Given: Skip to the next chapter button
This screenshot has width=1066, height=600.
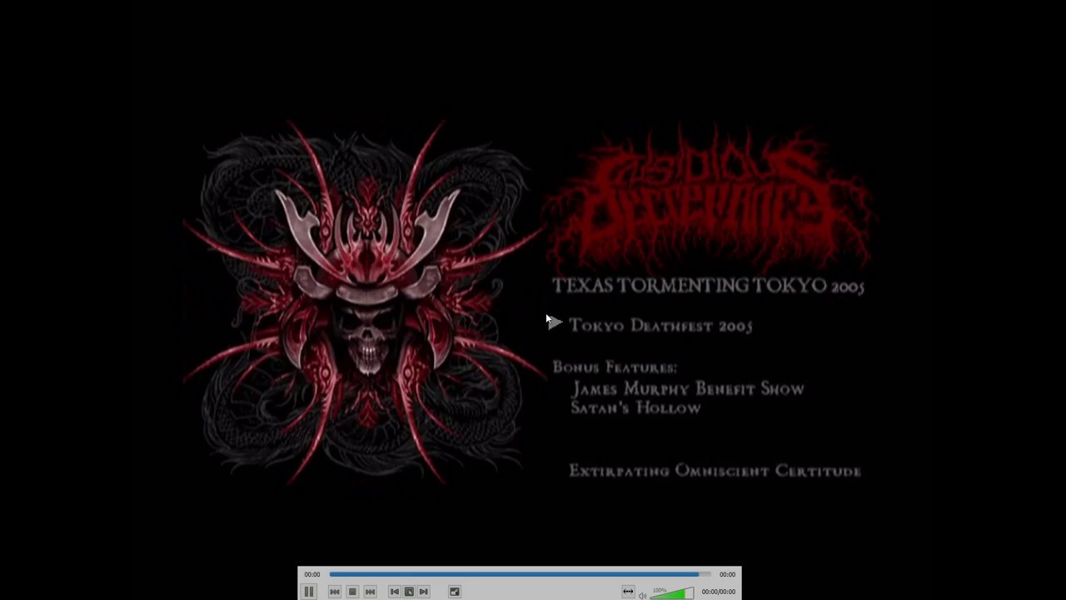Looking at the screenshot, I should click(371, 592).
